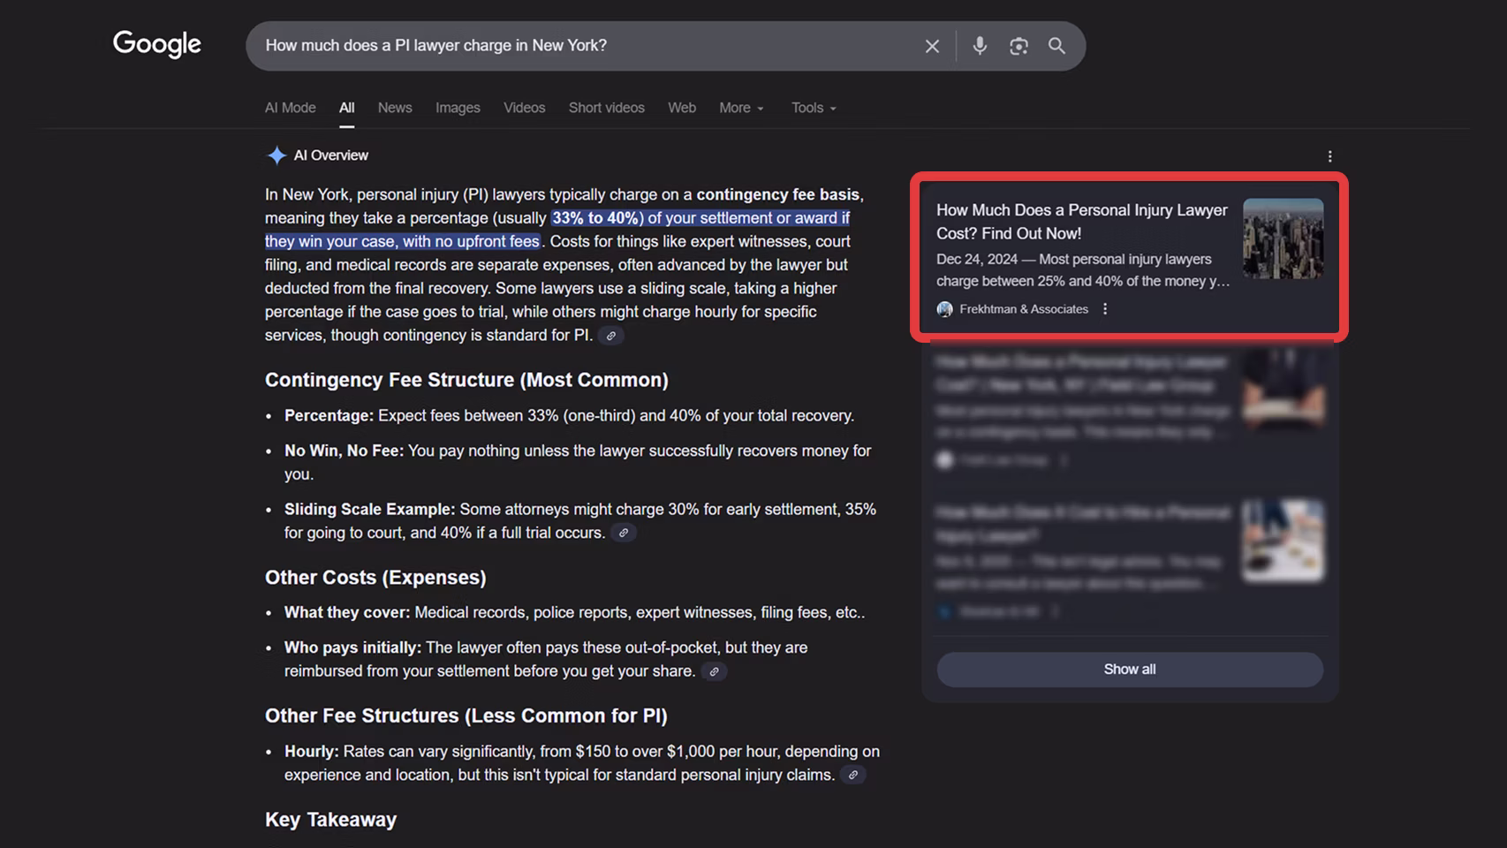Open source link icon after 'personal injury claims.'

pos(852,775)
